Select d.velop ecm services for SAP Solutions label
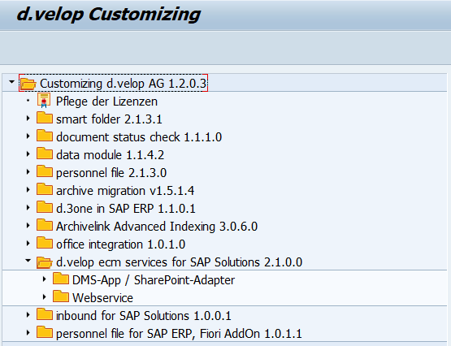This screenshot has height=346, width=451. click(x=180, y=262)
